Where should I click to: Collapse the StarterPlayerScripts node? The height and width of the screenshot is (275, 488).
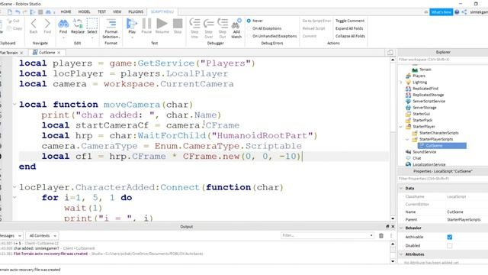[407, 139]
